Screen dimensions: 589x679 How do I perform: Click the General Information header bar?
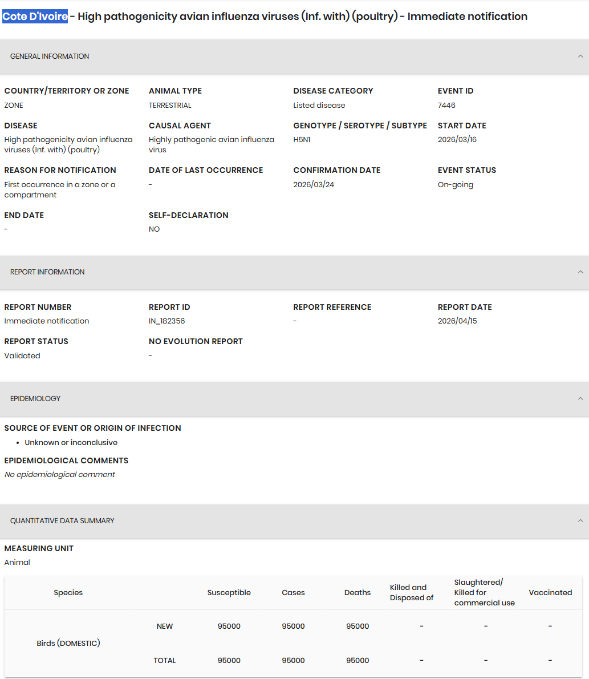[294, 56]
